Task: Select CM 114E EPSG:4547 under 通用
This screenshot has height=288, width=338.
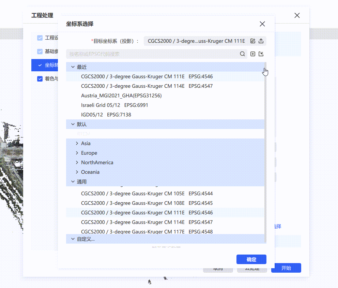Action: pyautogui.click(x=165, y=222)
